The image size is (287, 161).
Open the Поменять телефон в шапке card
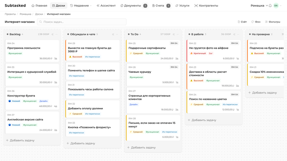pyautogui.click(x=93, y=71)
